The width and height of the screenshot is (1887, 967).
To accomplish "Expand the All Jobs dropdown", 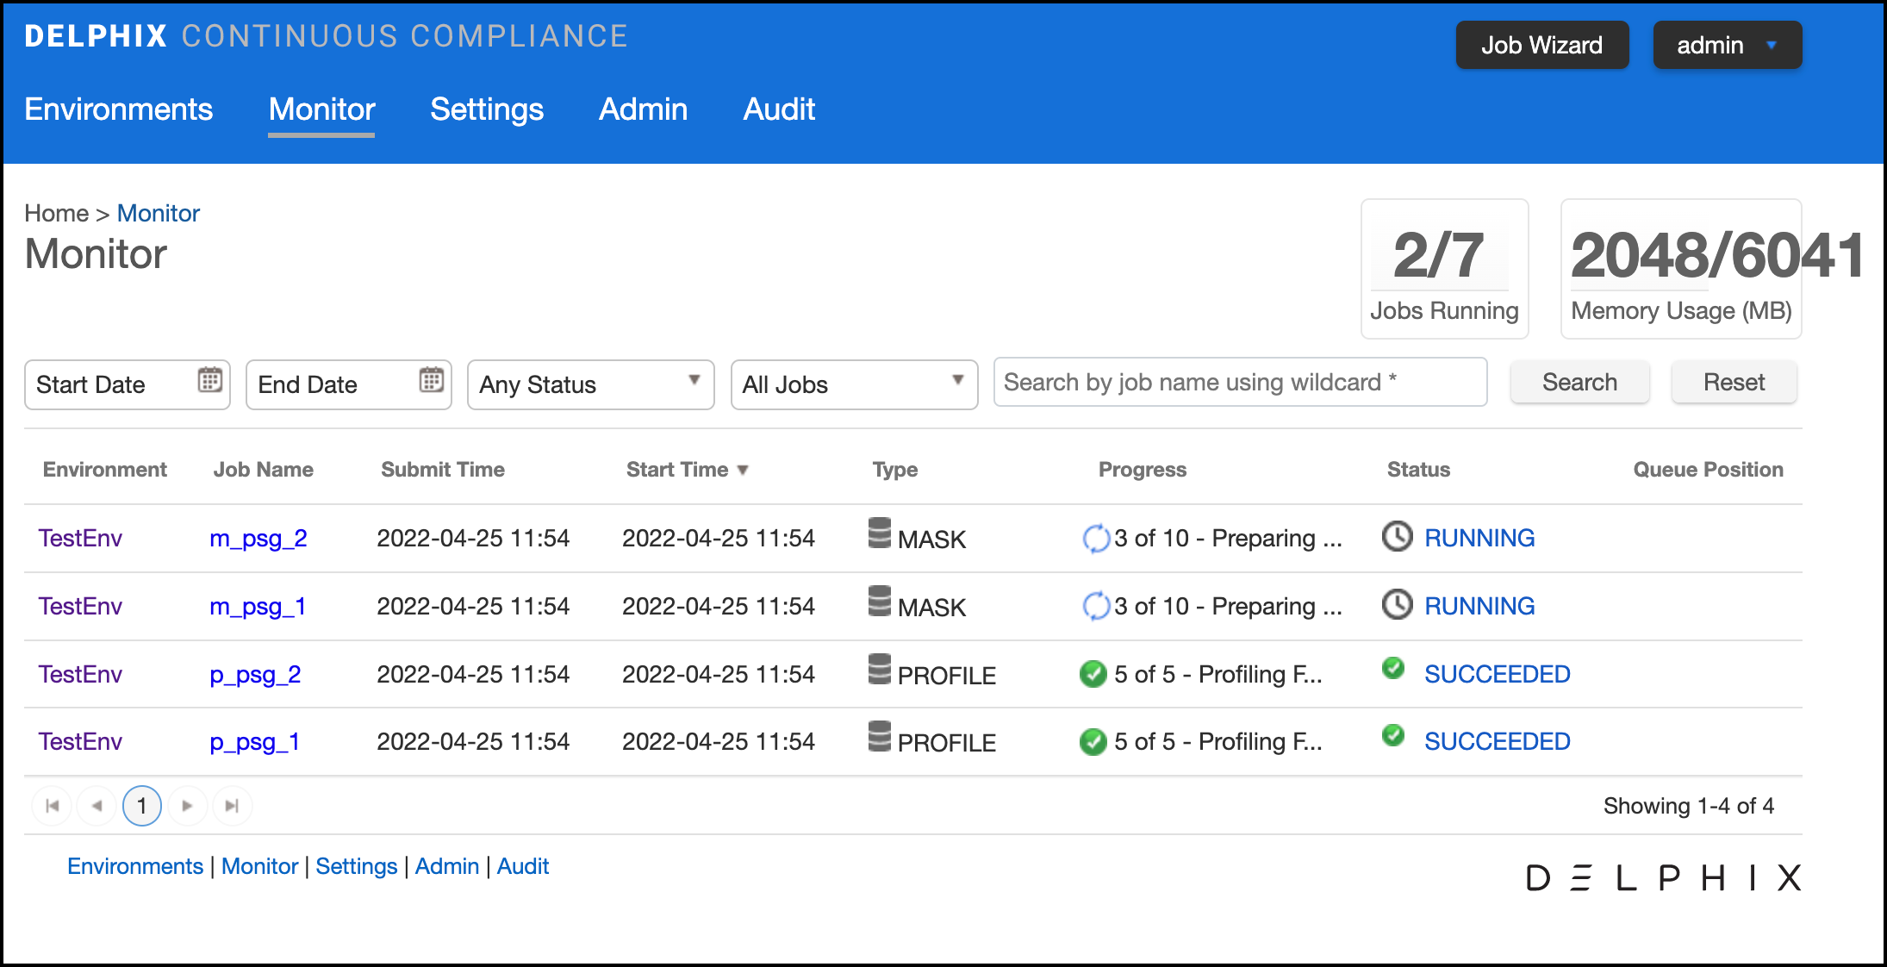I will 853,384.
